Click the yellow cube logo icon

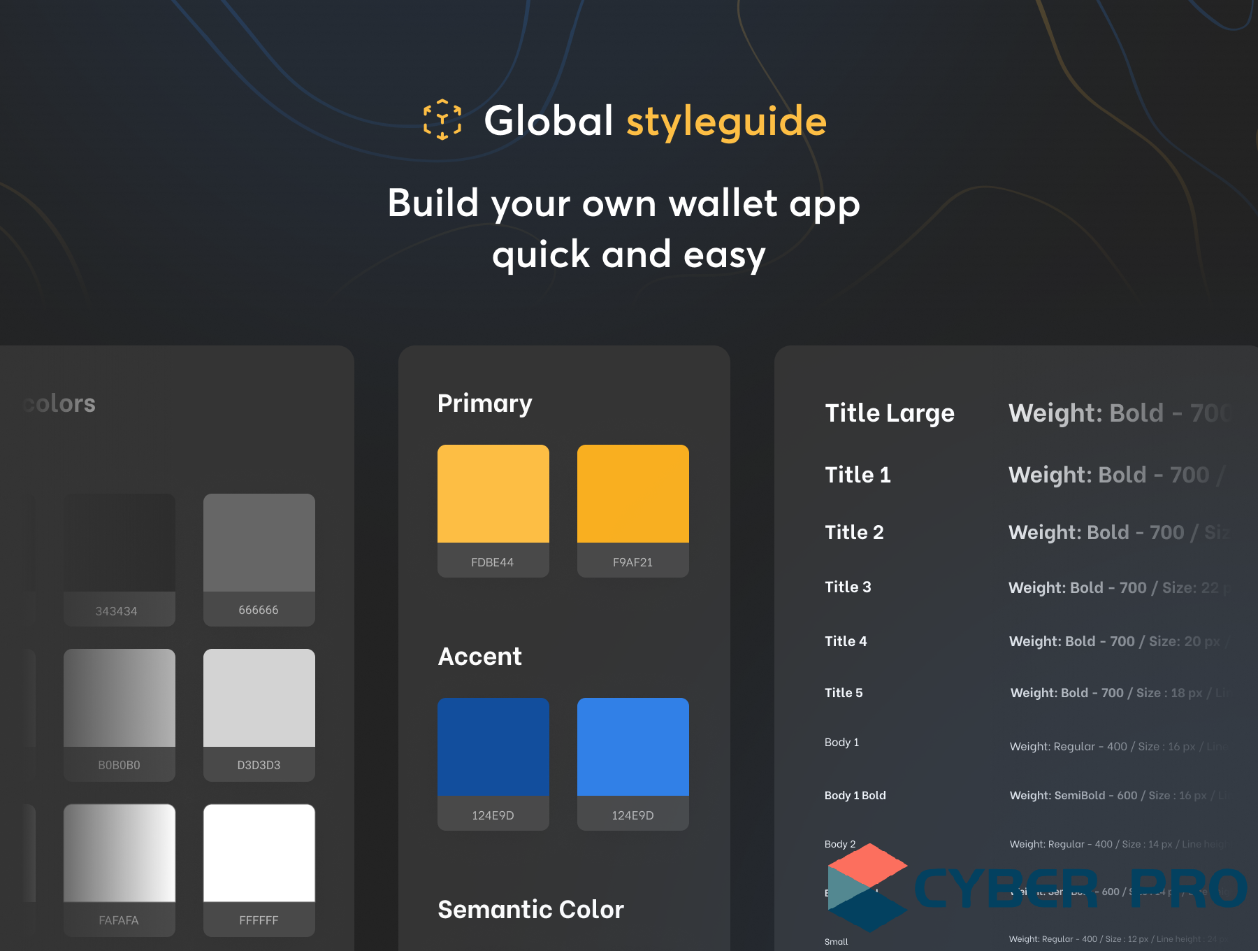pyautogui.click(x=442, y=120)
